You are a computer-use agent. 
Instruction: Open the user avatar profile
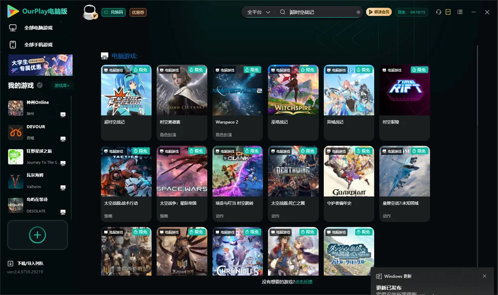(90, 12)
